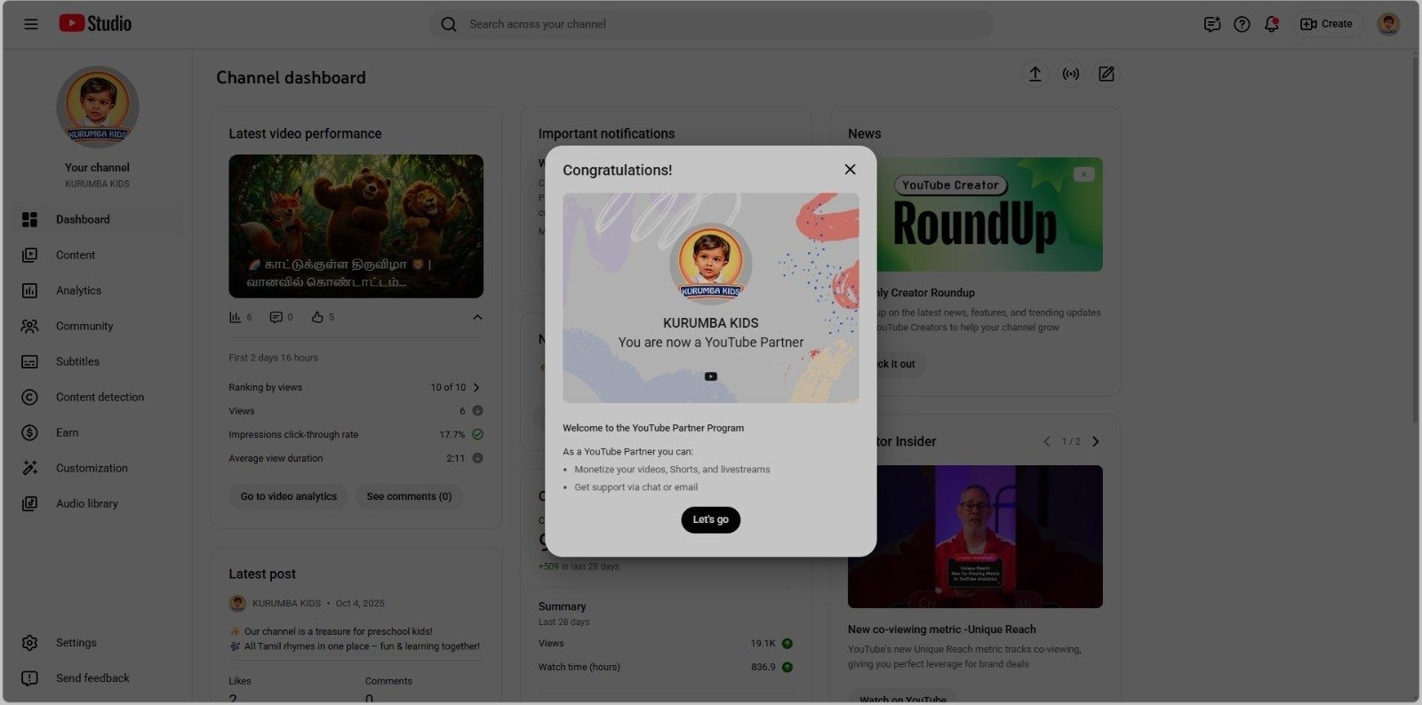Close the Congratulations dialog
Image resolution: width=1422 pixels, height=705 pixels.
click(x=851, y=170)
